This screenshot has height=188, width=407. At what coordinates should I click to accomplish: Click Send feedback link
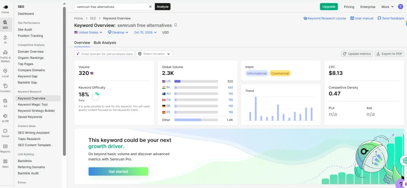[x=391, y=18]
